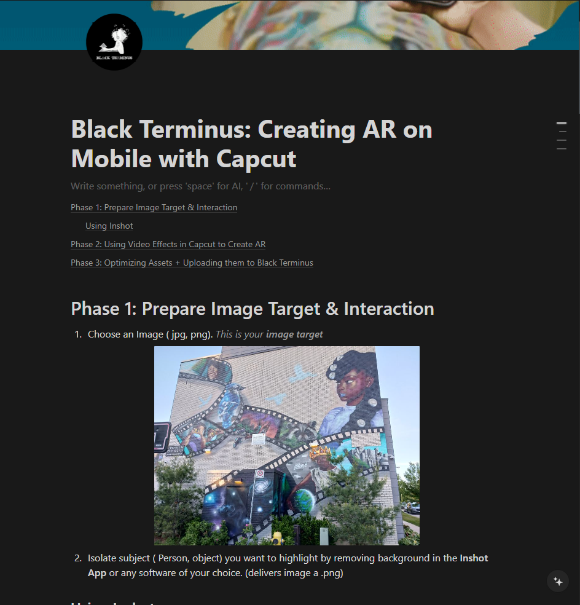Go to Phase 1: Prepare Image Target link
580x605 pixels.
(x=154, y=207)
